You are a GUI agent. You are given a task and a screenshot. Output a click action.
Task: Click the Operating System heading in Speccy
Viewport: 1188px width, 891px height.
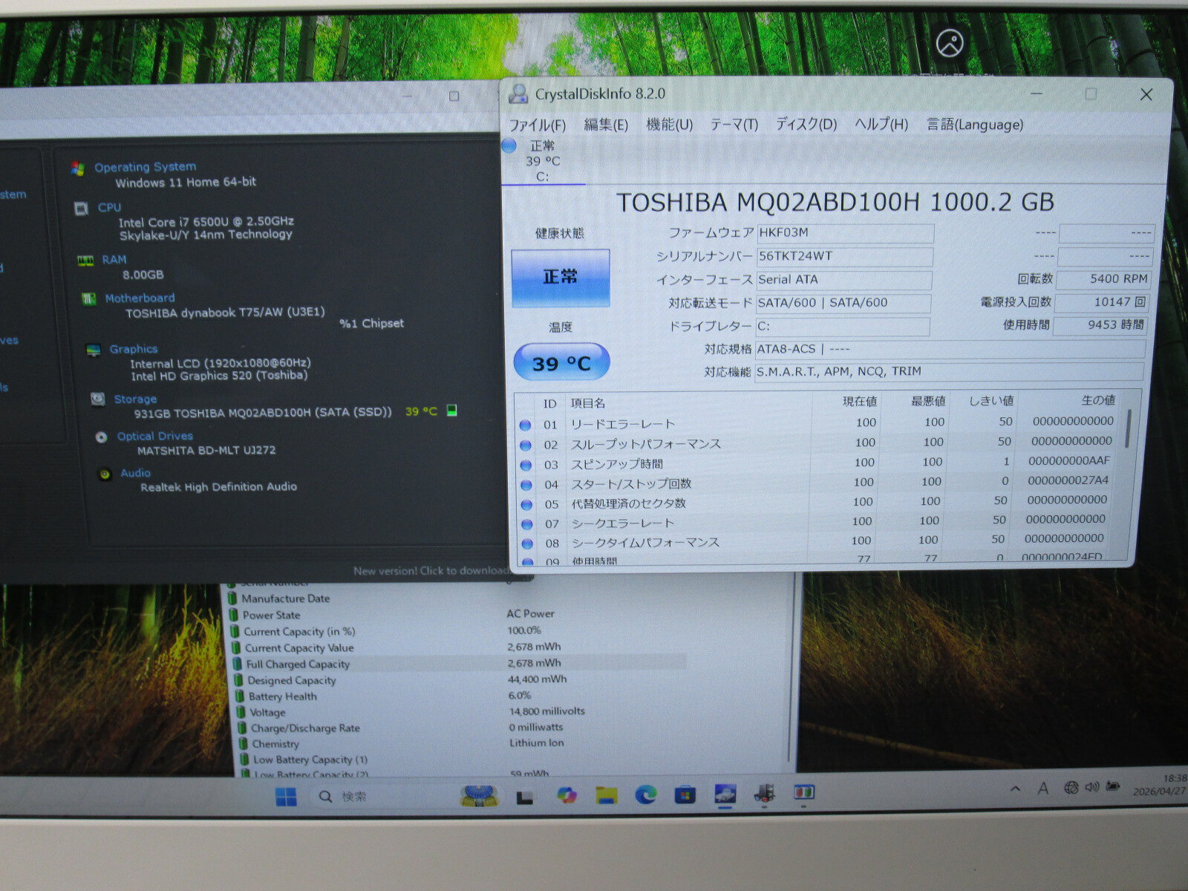(145, 167)
